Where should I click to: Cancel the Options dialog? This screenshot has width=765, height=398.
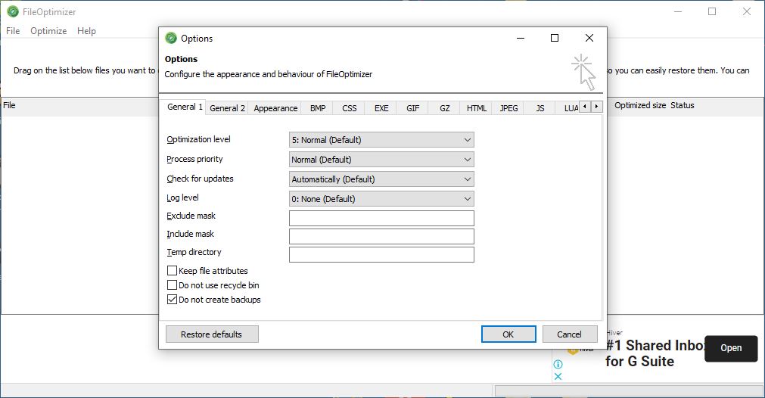(569, 334)
